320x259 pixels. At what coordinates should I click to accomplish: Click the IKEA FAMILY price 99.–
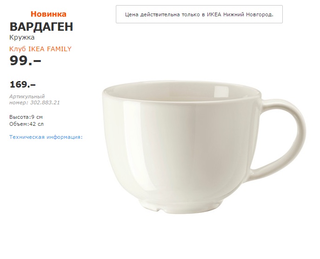pyautogui.click(x=25, y=61)
